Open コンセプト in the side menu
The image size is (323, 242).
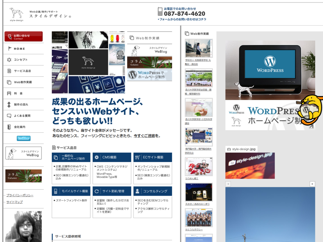[21, 60]
